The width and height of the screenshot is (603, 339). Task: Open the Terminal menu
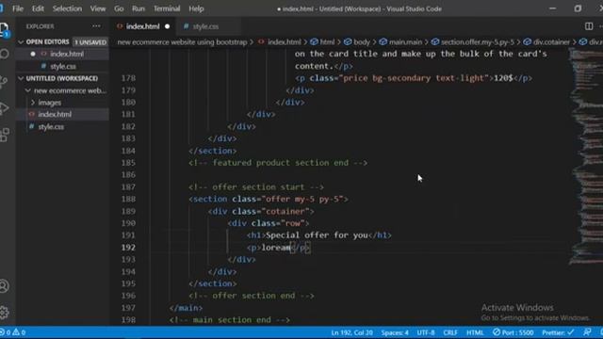[x=167, y=8]
